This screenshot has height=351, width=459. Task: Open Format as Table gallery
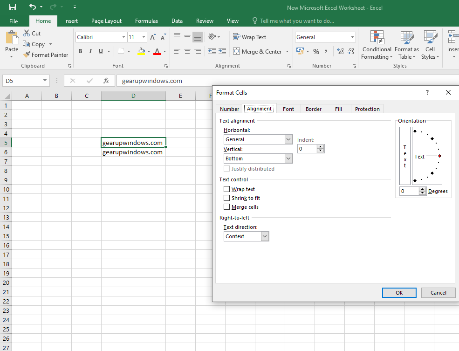tap(407, 45)
